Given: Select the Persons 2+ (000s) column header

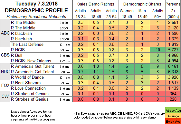Looking at the screenshot, I should point(173,10).
